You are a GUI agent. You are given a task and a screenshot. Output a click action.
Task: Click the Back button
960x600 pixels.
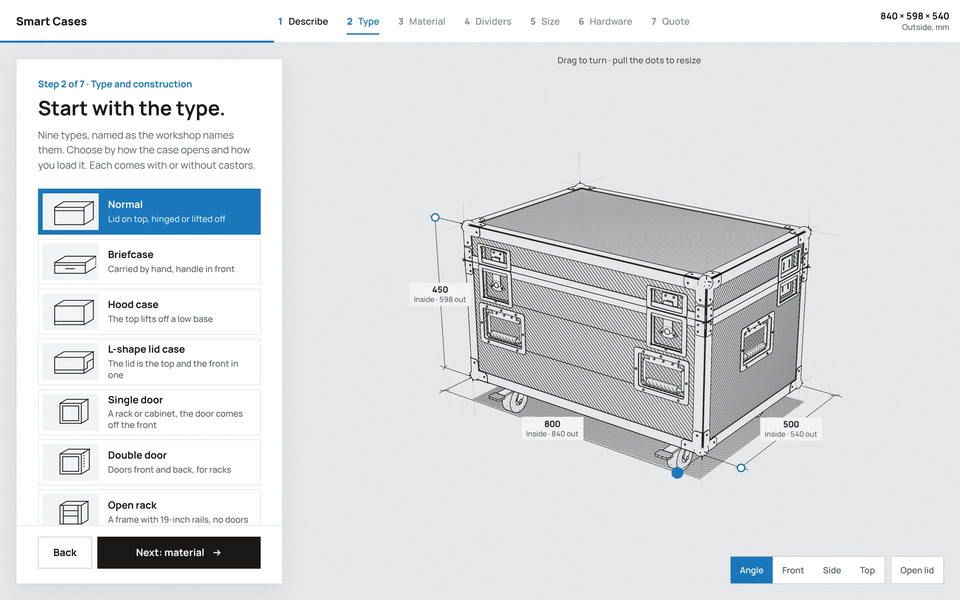[x=65, y=552]
